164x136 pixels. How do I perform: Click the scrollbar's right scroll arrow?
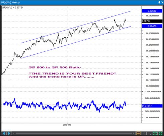pos(133,133)
